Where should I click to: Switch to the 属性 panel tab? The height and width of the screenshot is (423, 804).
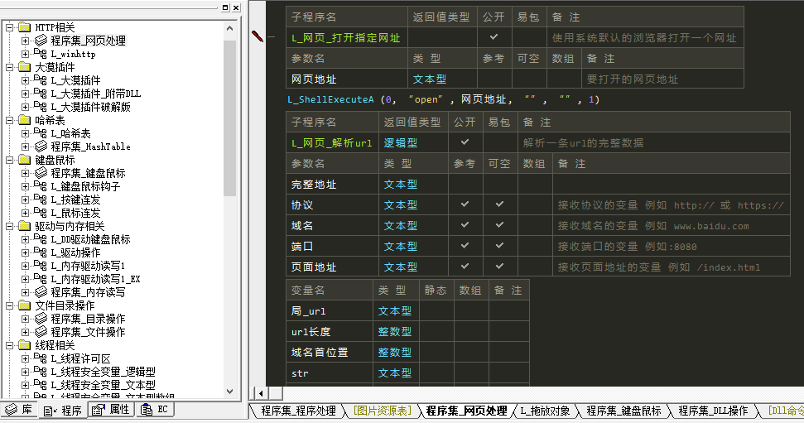111,409
